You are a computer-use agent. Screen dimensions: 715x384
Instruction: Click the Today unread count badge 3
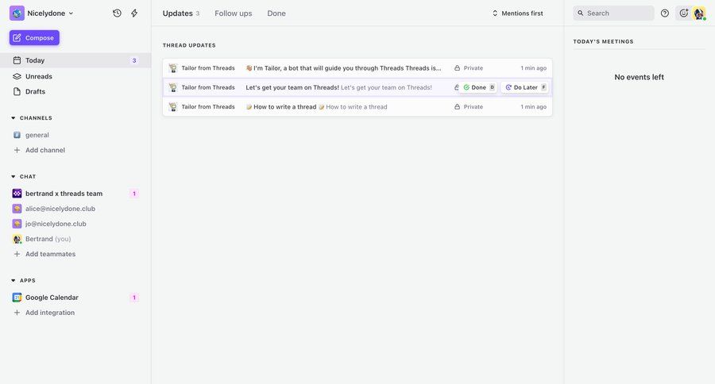tap(134, 60)
